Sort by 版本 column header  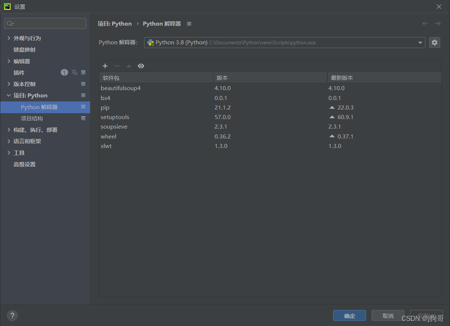(270, 78)
